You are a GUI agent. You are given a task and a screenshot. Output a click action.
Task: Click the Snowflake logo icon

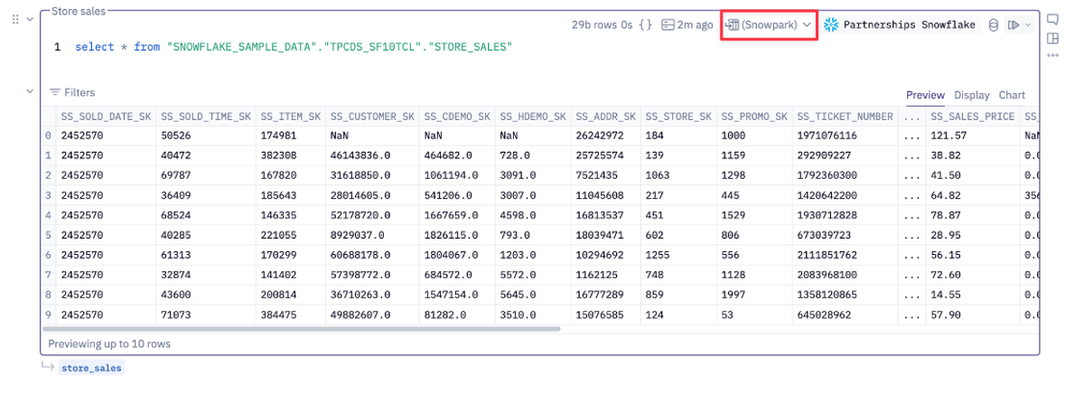[831, 25]
